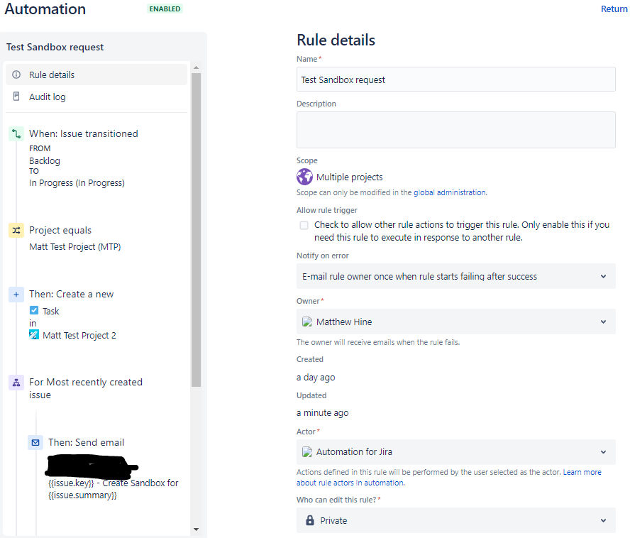Click the empty Description text area
The width and height of the screenshot is (630, 538).
tap(456, 130)
